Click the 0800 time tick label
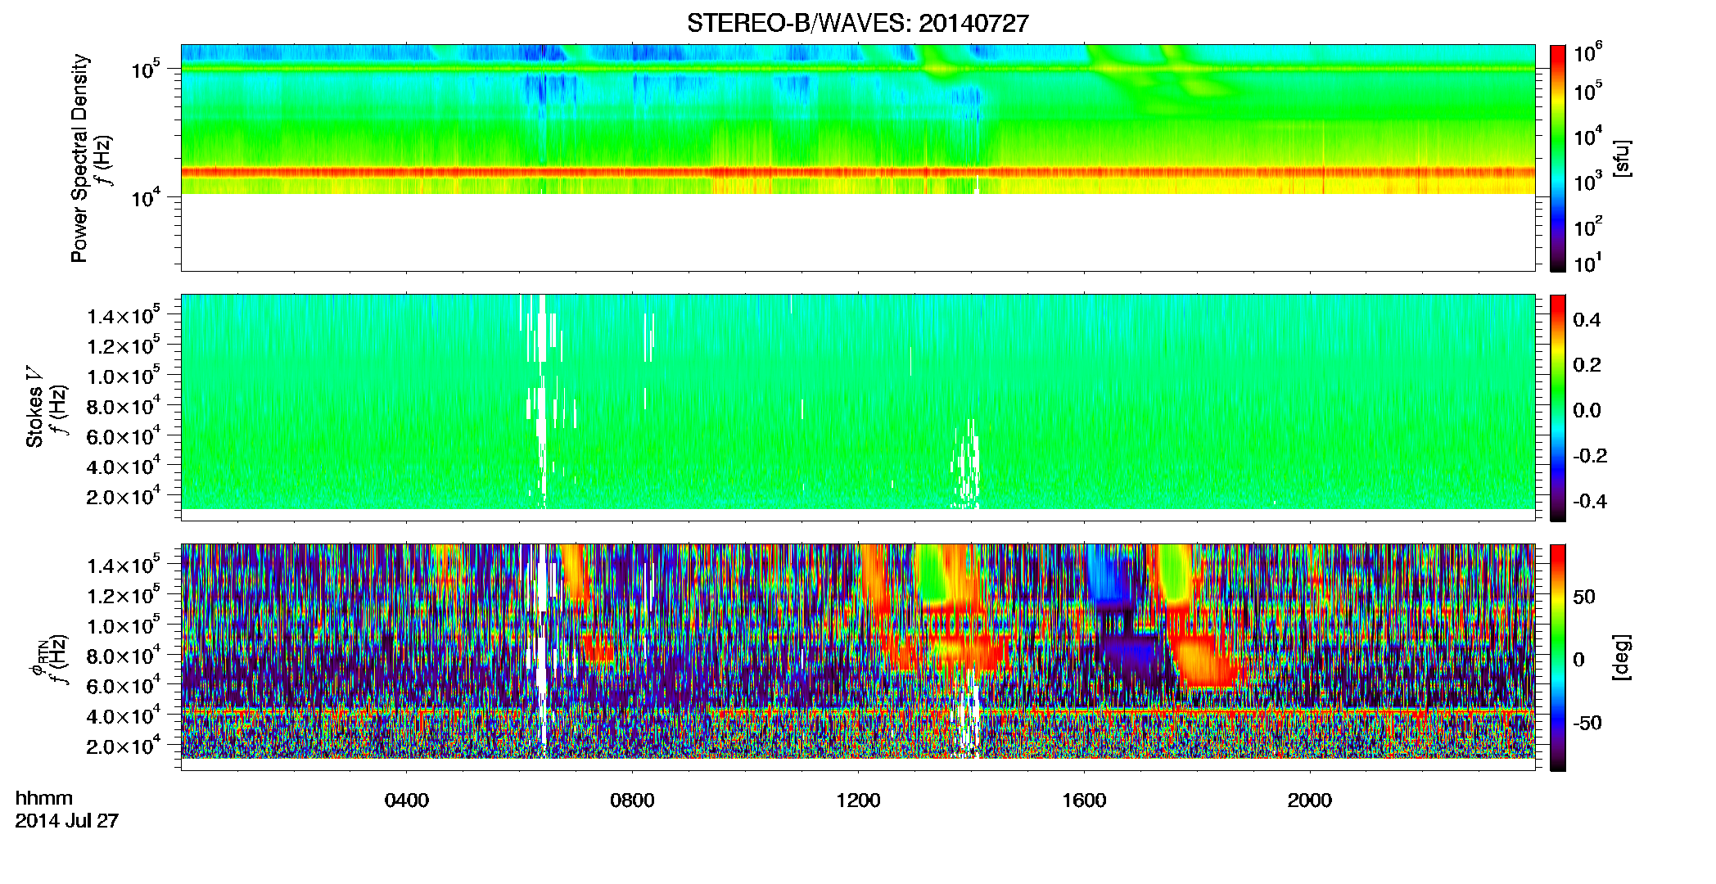Screen dimensions: 1716x884 632,801
